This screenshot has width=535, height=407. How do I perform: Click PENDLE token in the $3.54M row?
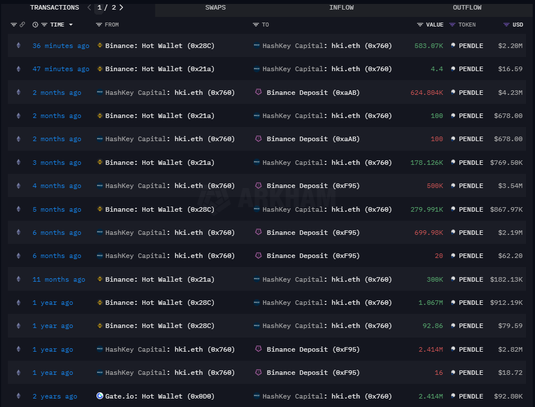coord(471,186)
